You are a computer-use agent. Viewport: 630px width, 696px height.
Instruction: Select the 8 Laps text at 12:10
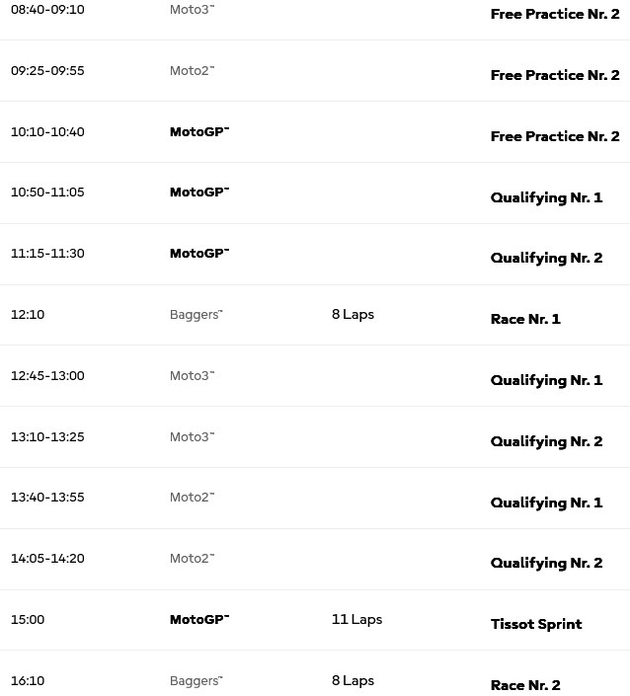353,314
